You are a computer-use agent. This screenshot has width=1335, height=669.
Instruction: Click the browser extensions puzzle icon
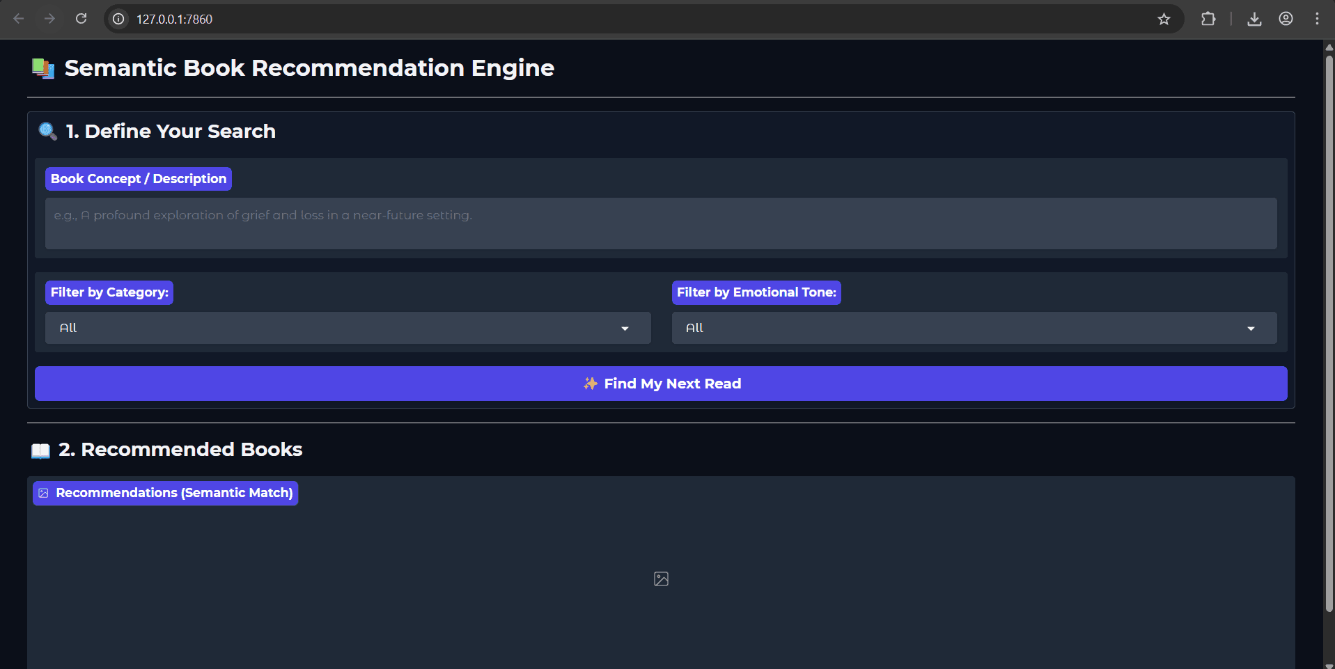point(1209,19)
